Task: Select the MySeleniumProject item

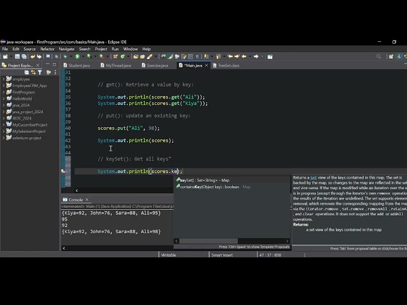Action: (29, 132)
